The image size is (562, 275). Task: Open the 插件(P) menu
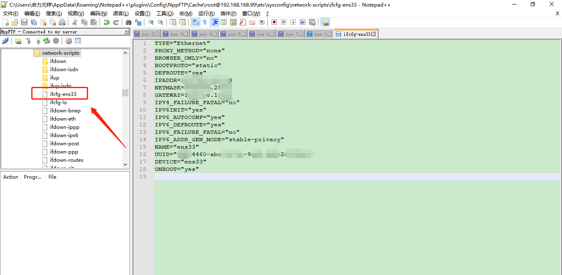[228, 14]
